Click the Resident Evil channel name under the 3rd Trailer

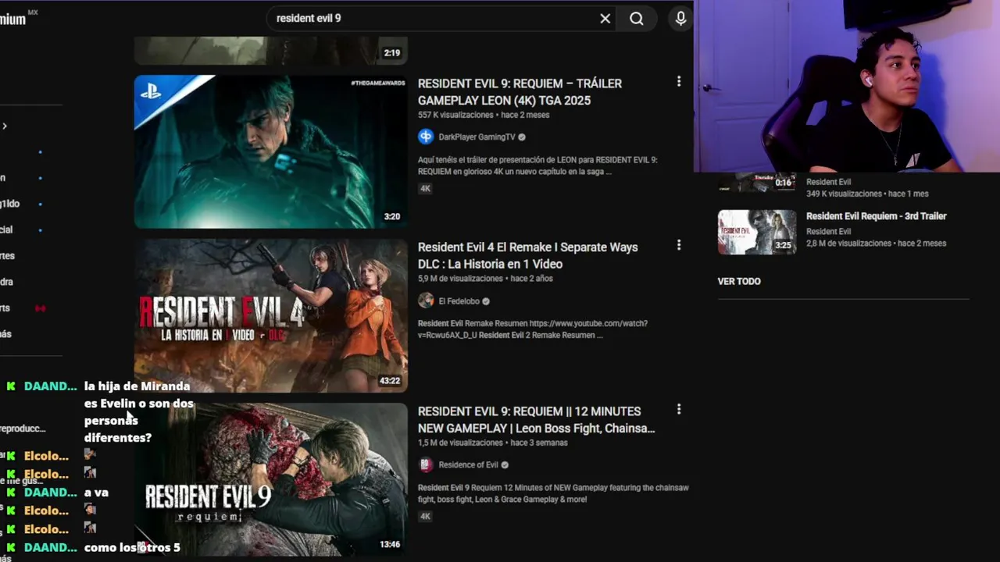point(828,231)
